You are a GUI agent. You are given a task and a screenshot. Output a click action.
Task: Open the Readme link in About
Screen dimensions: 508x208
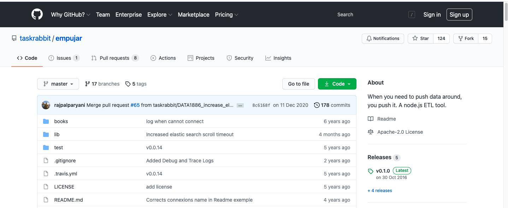[386, 119]
